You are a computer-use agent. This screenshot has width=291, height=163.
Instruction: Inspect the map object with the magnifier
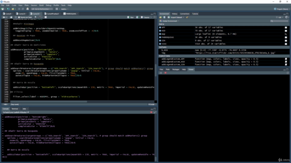tap(286, 34)
